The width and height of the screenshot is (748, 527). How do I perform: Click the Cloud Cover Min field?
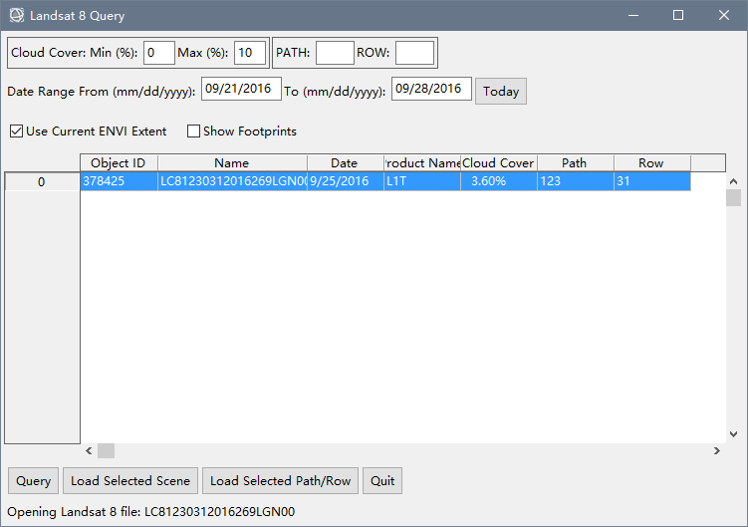tap(158, 53)
